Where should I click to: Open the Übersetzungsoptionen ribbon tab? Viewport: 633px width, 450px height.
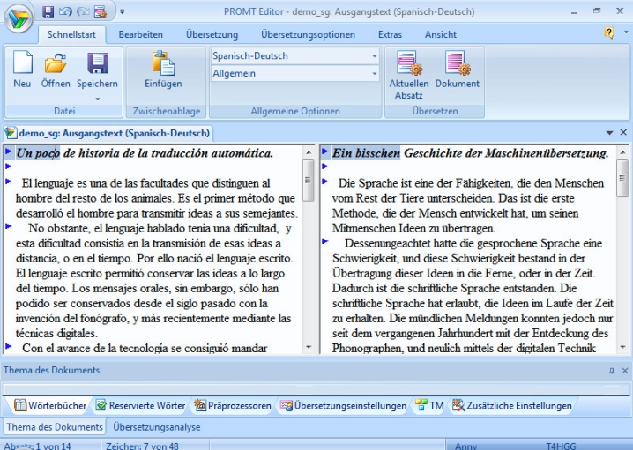[x=308, y=34]
